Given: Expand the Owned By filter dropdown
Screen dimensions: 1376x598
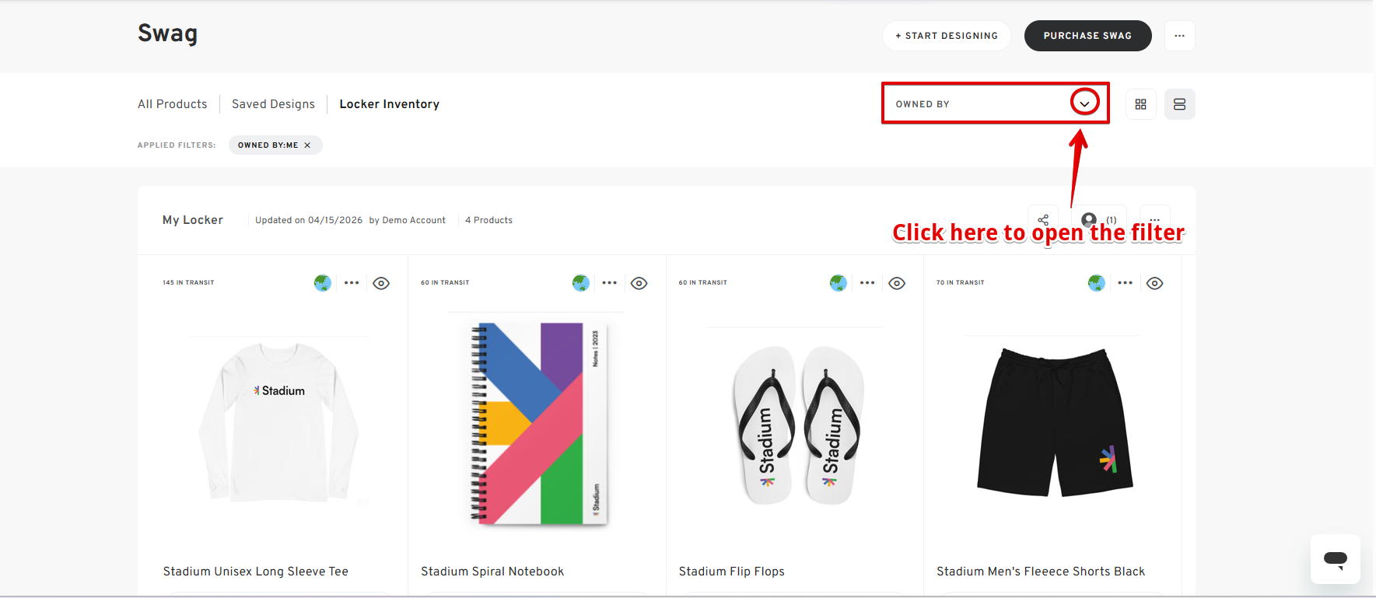Looking at the screenshot, I should click(x=1084, y=103).
